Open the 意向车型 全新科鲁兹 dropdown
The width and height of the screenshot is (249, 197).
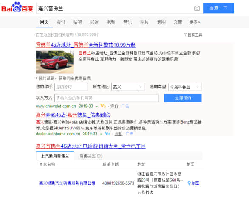(x=185, y=87)
